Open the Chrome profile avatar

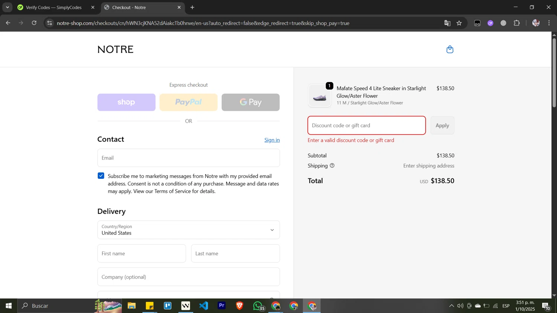click(536, 23)
